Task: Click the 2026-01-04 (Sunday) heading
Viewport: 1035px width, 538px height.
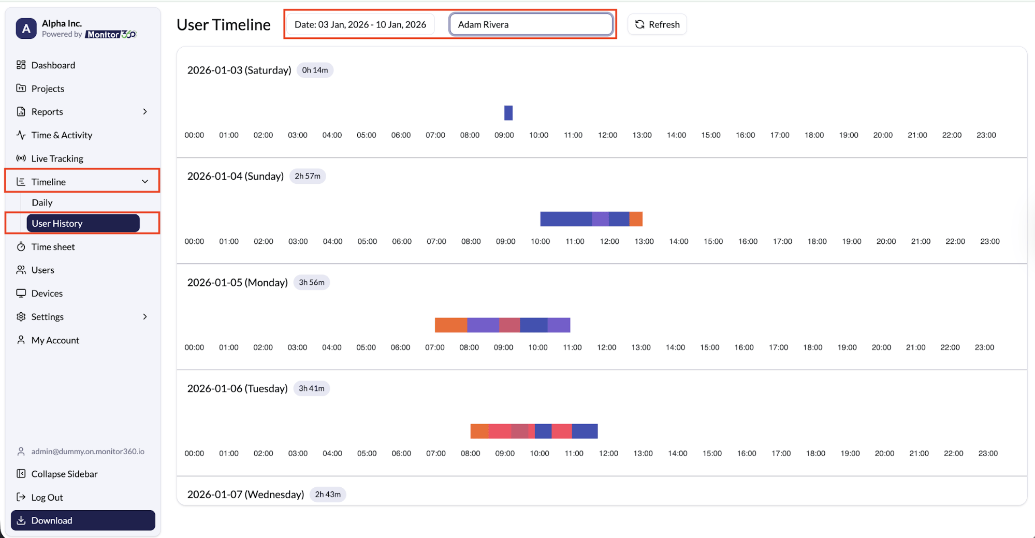Action: click(236, 176)
